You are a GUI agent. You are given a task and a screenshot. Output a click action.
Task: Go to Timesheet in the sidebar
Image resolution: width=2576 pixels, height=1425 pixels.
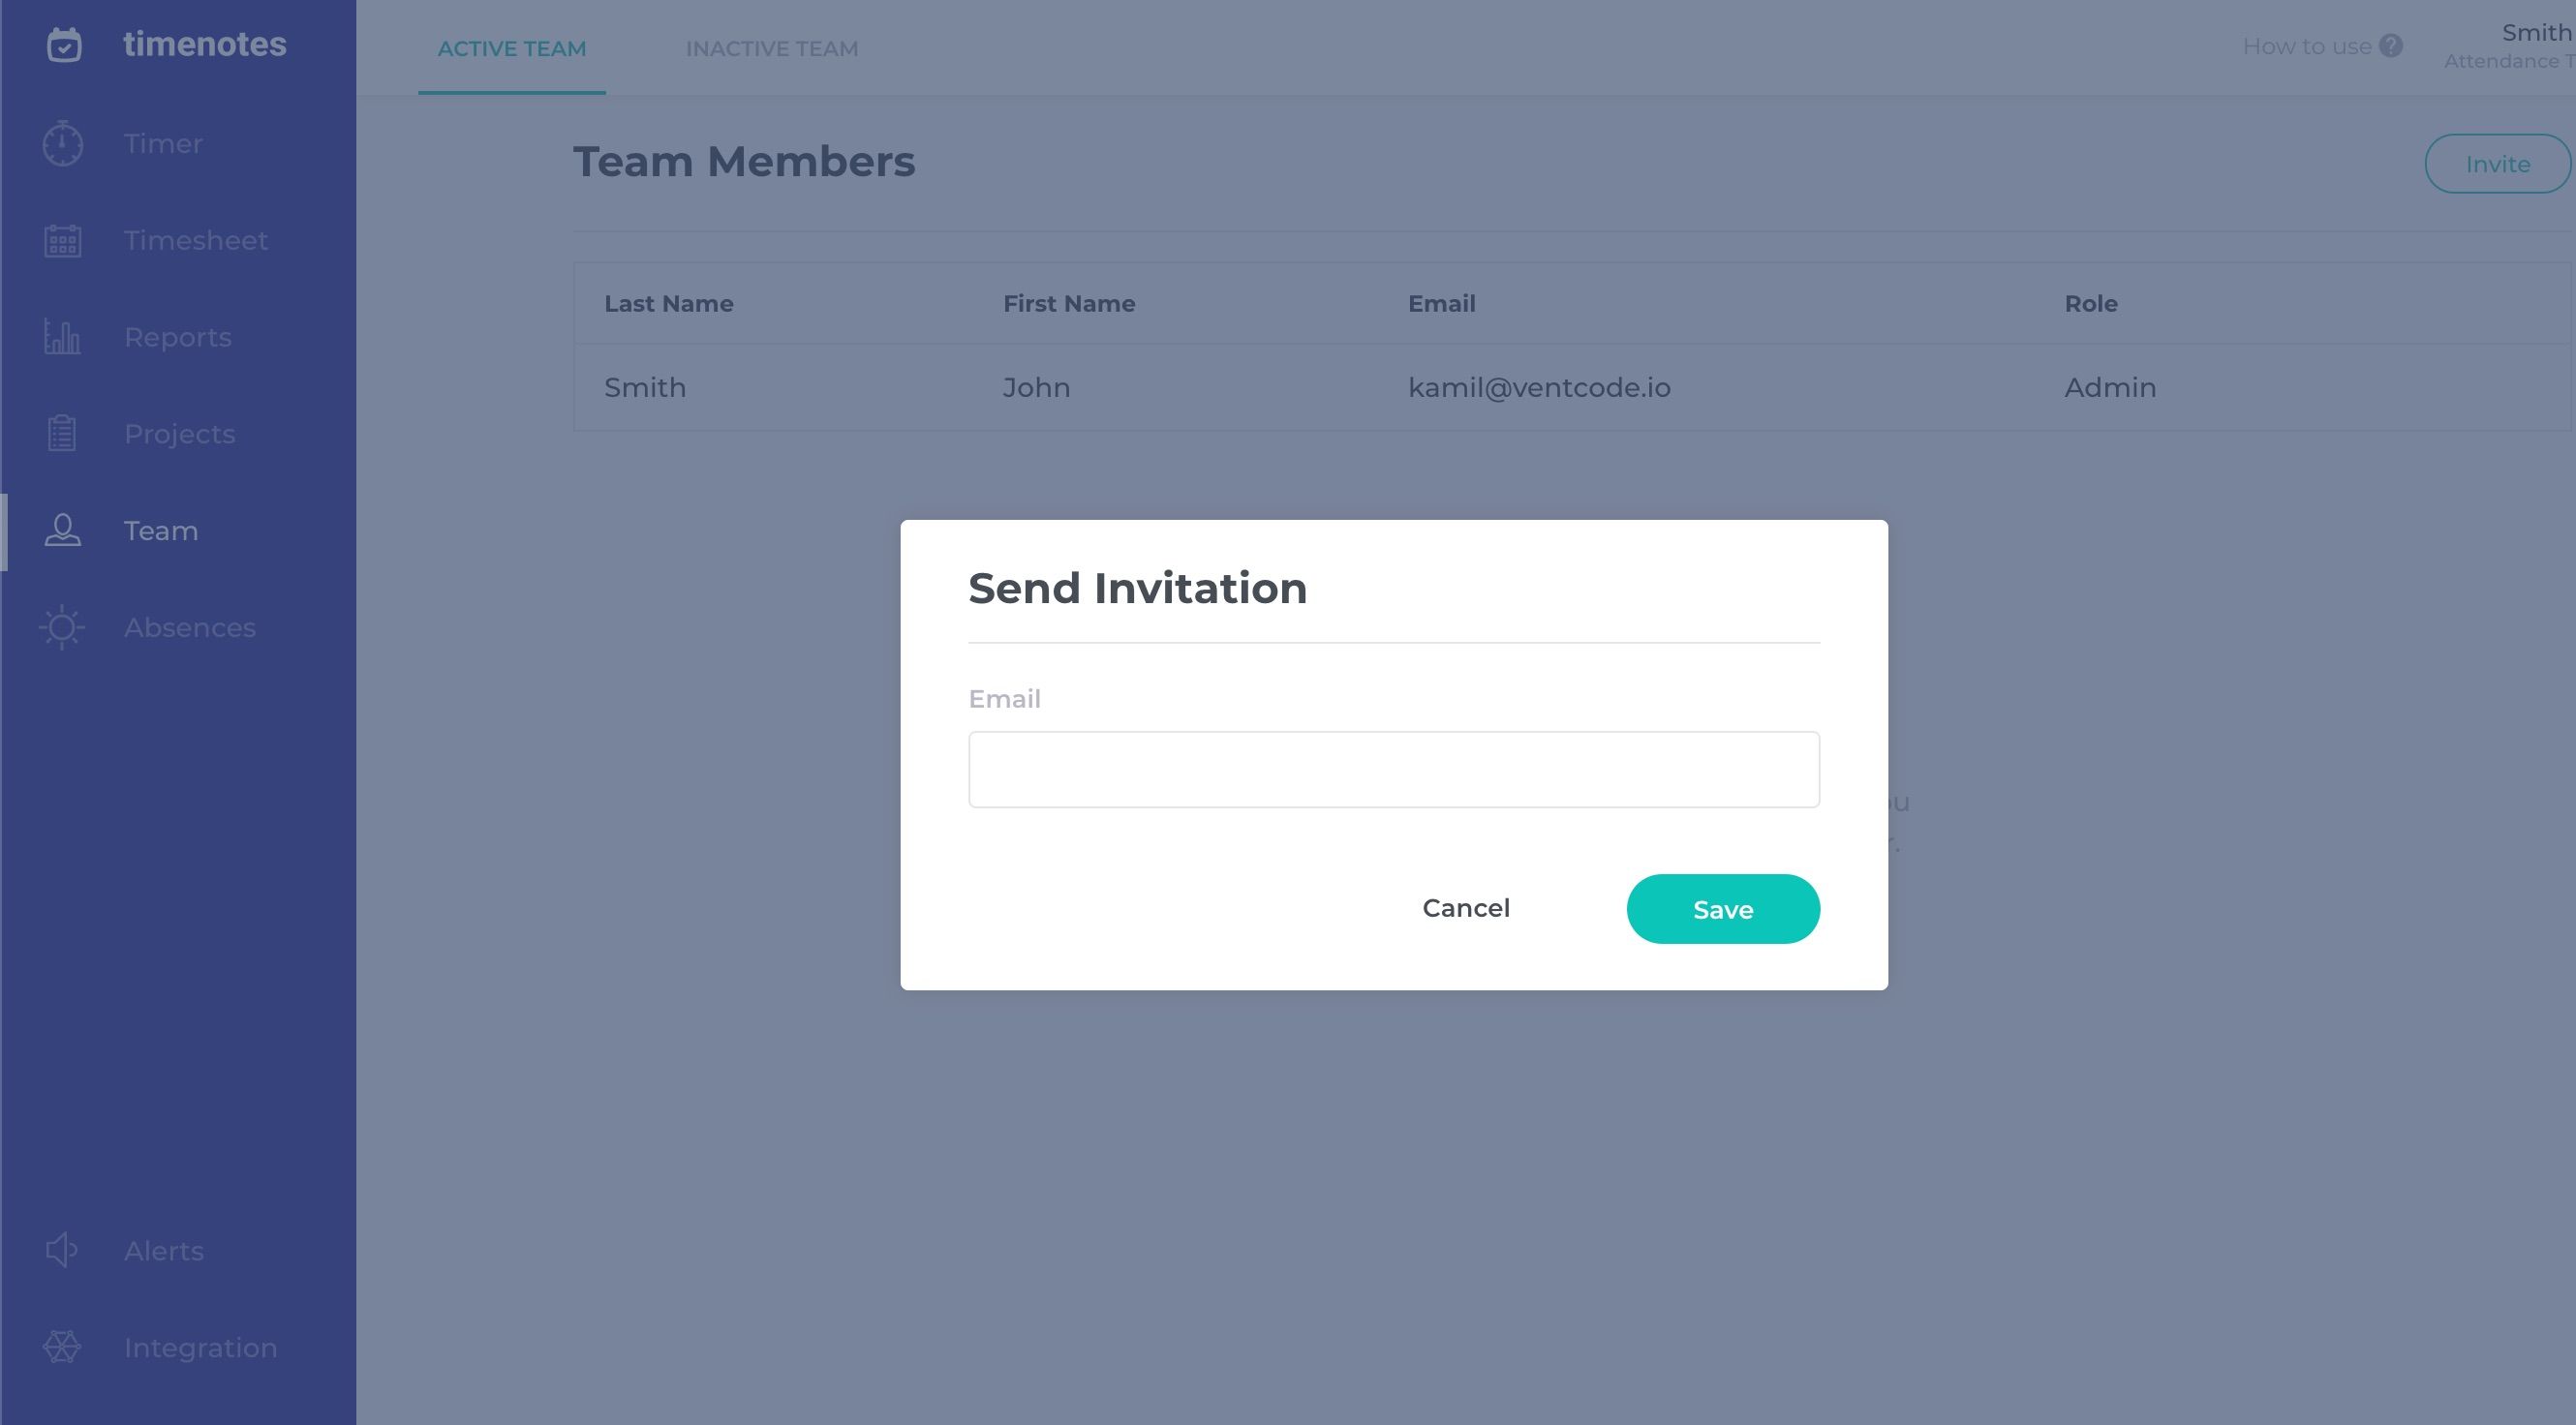tap(195, 241)
